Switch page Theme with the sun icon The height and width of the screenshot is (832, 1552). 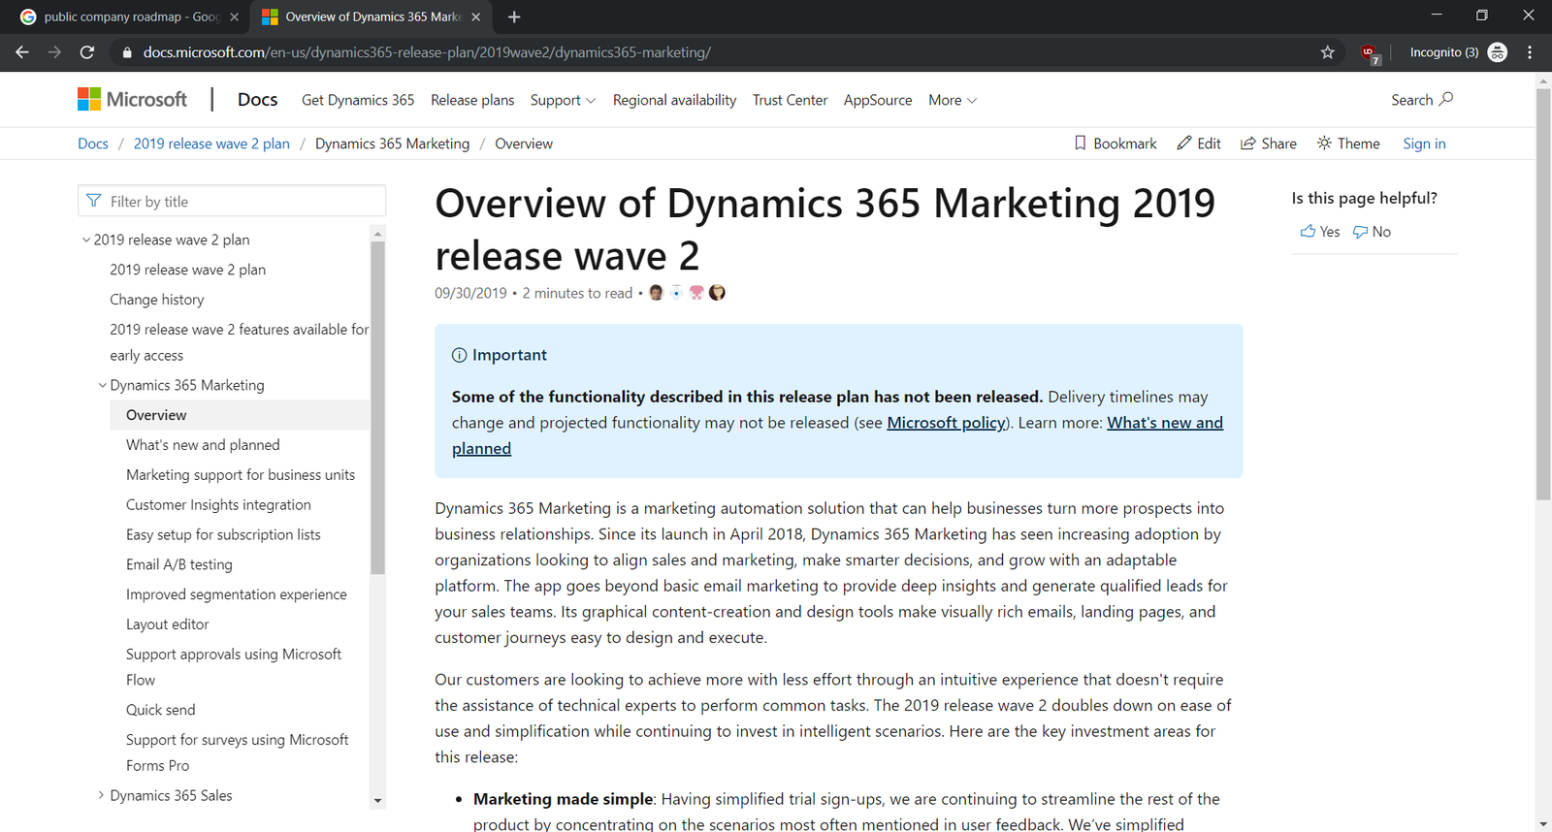click(1324, 144)
